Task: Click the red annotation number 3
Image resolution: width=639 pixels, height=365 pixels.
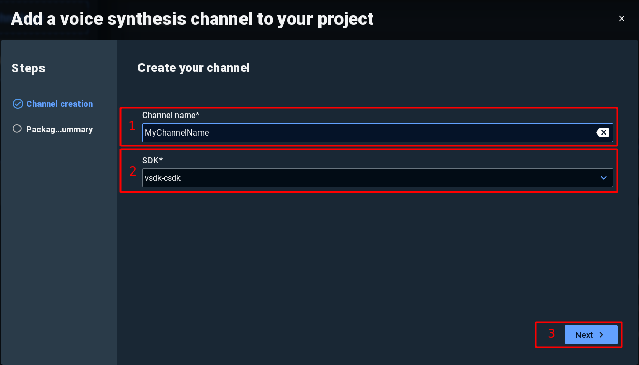Action: (551, 334)
